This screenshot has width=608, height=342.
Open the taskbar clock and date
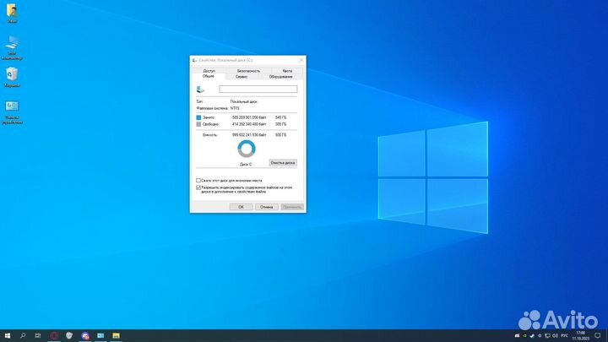(x=581, y=336)
